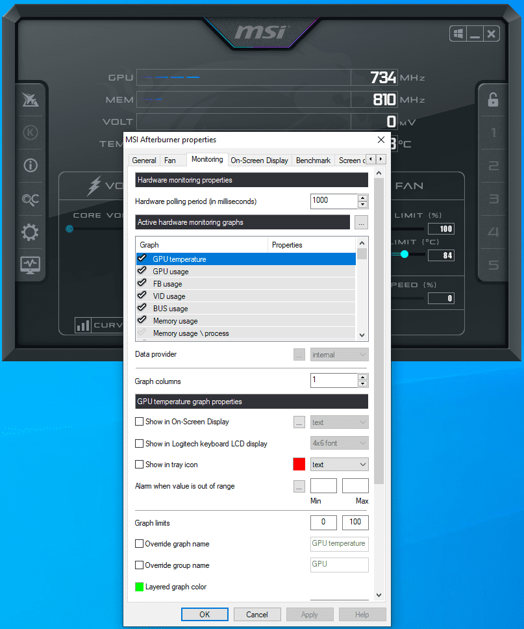Switch to the On-Screen Display tab
The width and height of the screenshot is (524, 629).
(259, 160)
